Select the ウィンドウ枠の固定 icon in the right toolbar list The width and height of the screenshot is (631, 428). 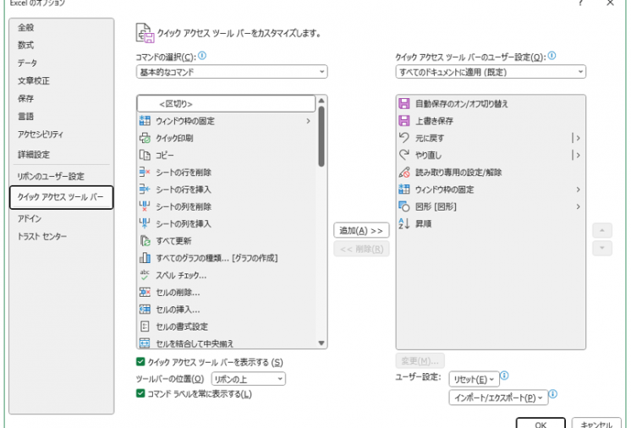404,189
